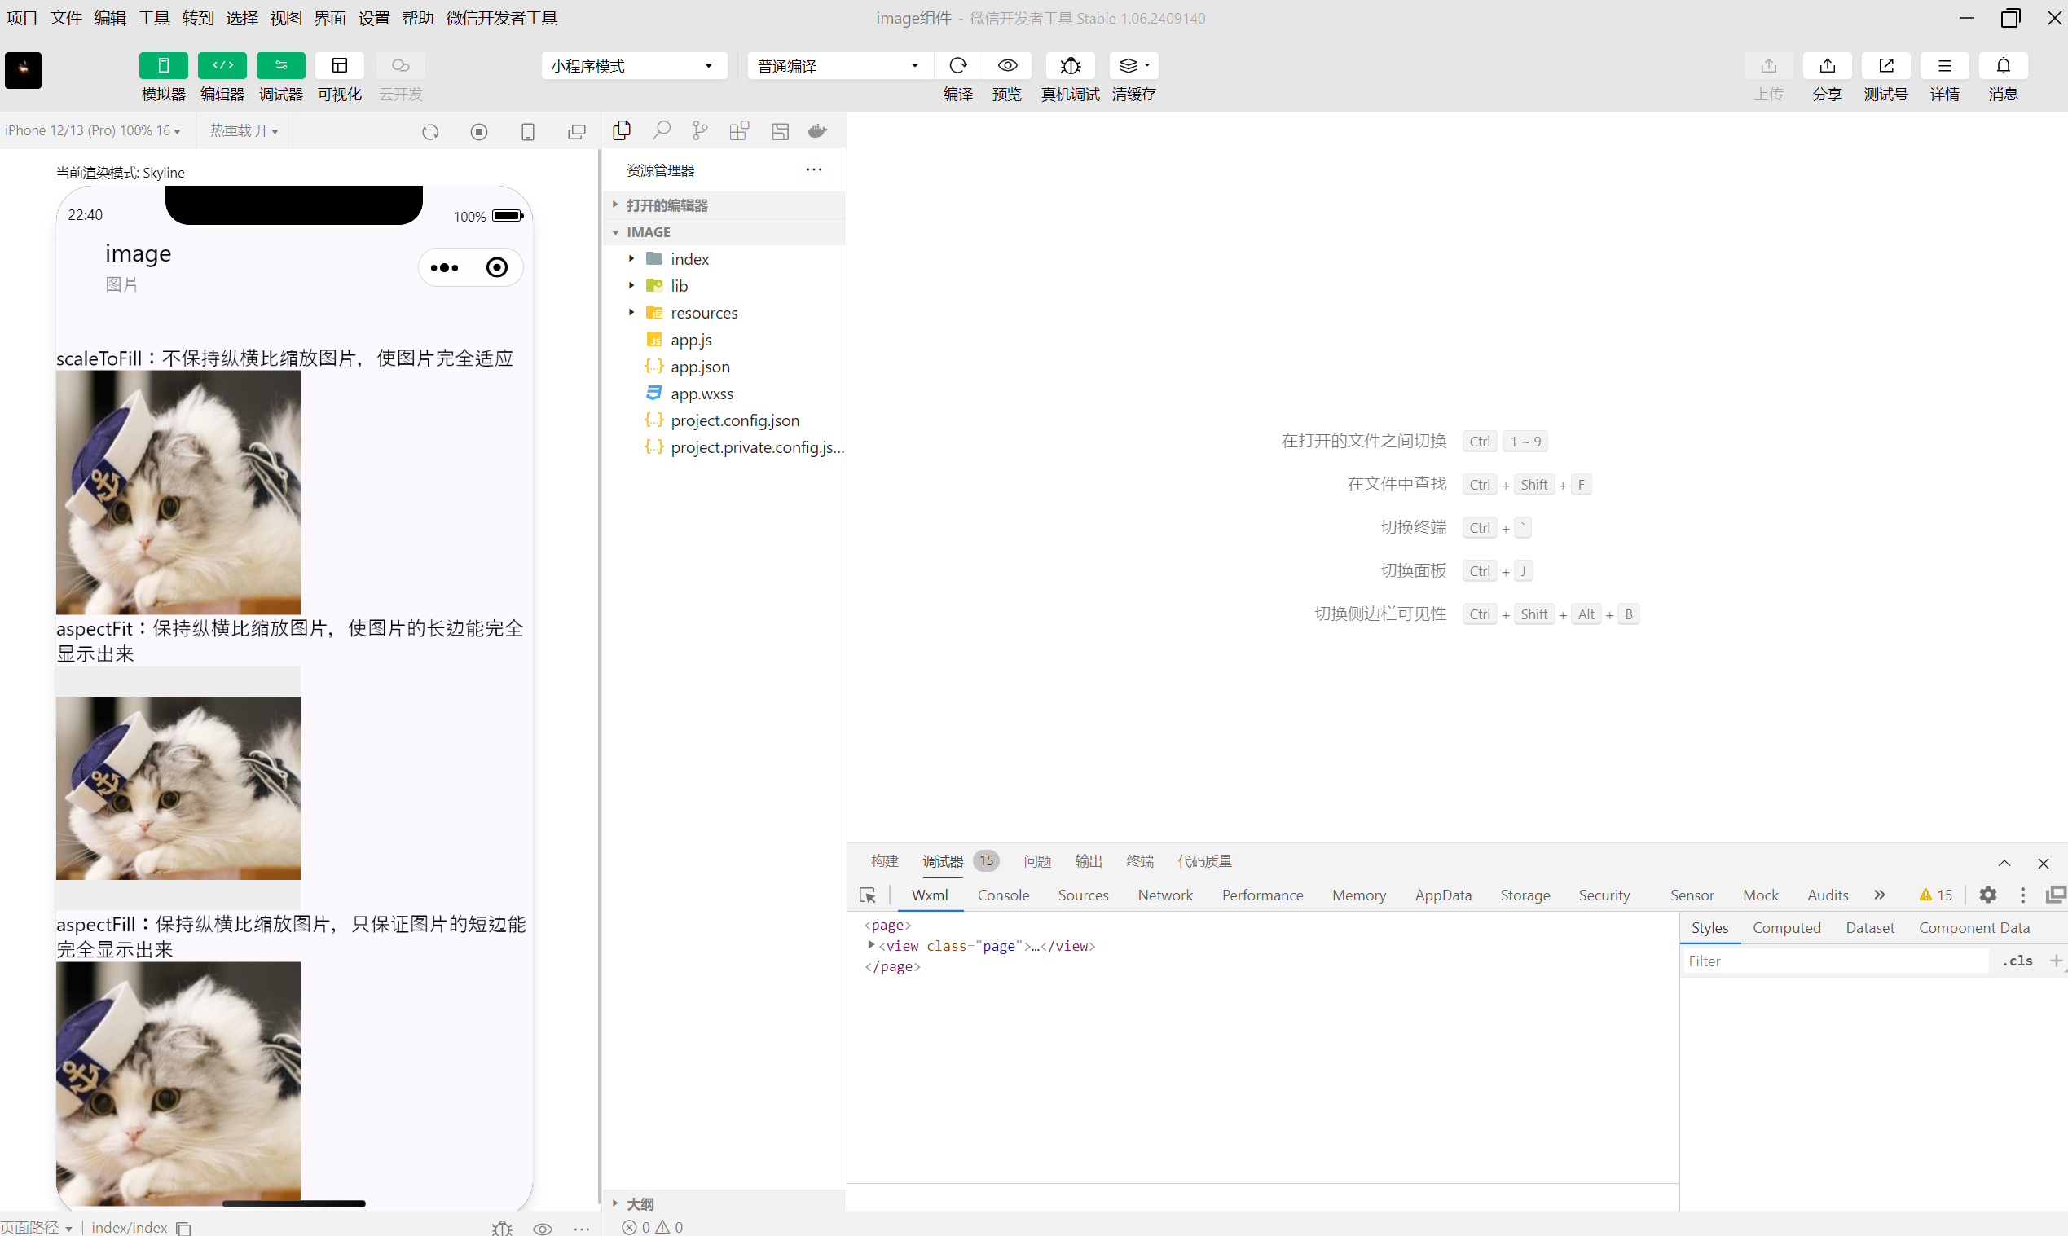Open the search panel magnifier icon
This screenshot has height=1236, width=2068.
pyautogui.click(x=662, y=130)
